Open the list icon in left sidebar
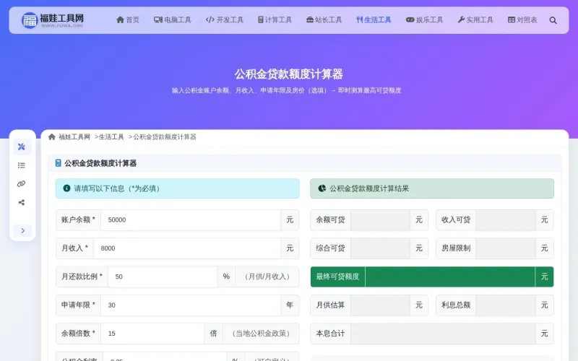Screen dimensions: 578x361 22,165
